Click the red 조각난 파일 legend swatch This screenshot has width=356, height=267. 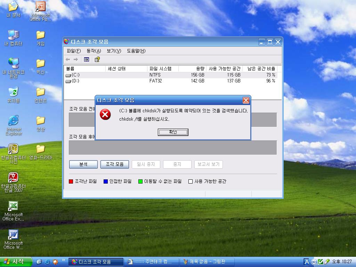click(x=71, y=181)
